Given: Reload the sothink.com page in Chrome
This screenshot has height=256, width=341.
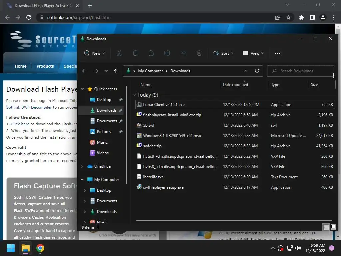Looking at the screenshot, I should (29, 17).
